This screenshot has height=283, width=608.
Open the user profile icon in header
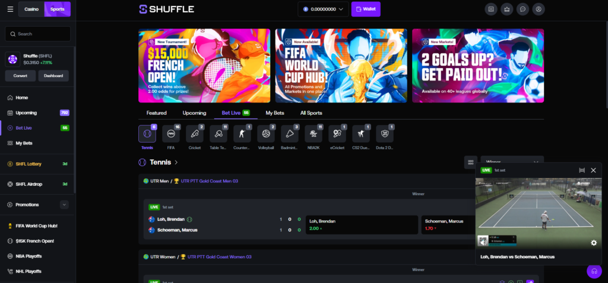coord(539,9)
